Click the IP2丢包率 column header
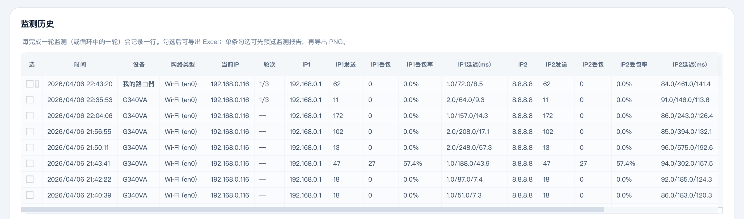The image size is (744, 219). click(x=634, y=64)
